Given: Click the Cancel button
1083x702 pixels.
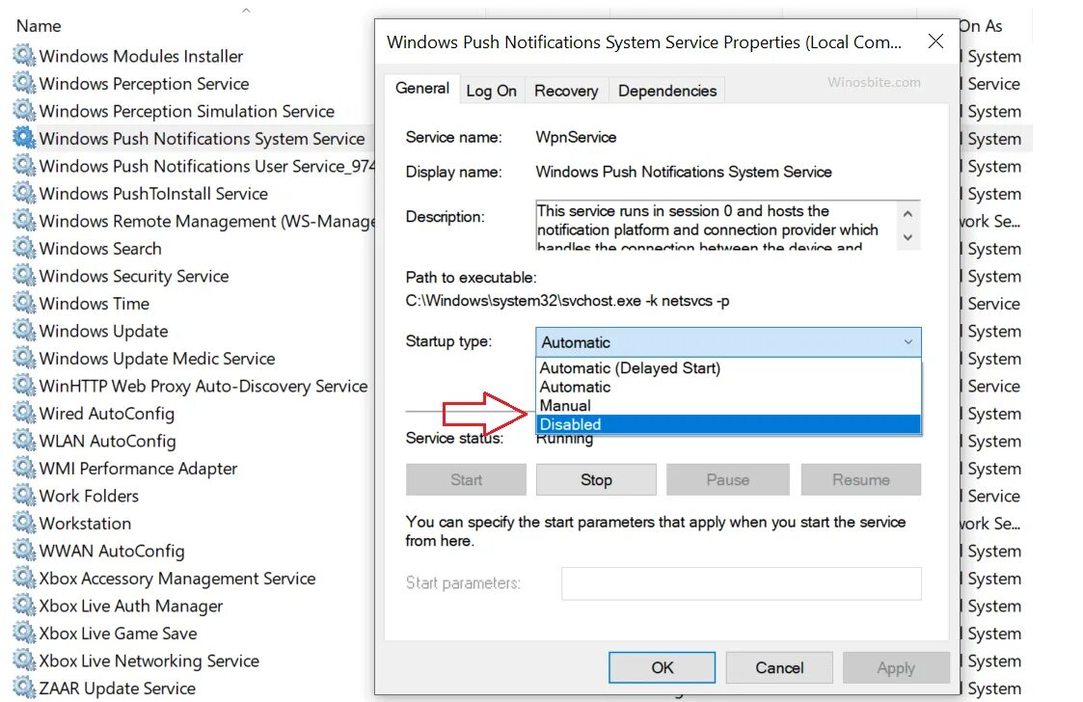Looking at the screenshot, I should [x=779, y=667].
